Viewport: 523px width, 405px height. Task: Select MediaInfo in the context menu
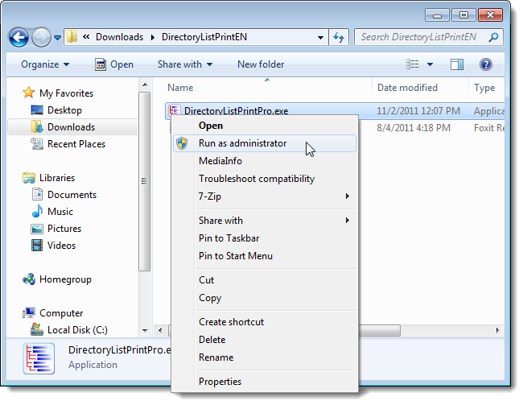pyautogui.click(x=265, y=161)
